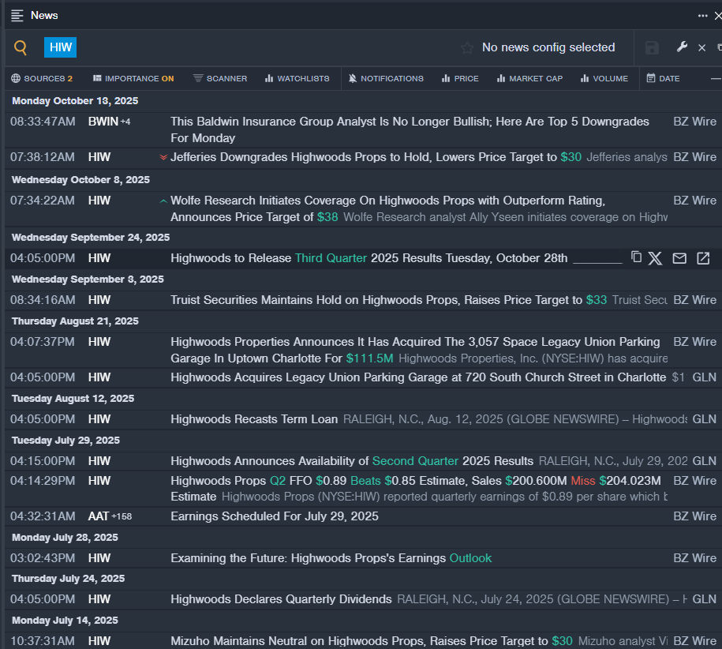The image size is (722, 649).
Task: Select the Volume filter item
Action: (604, 78)
